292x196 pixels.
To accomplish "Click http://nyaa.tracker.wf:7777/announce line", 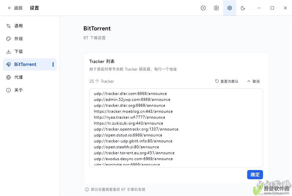I will (x=130, y=117).
